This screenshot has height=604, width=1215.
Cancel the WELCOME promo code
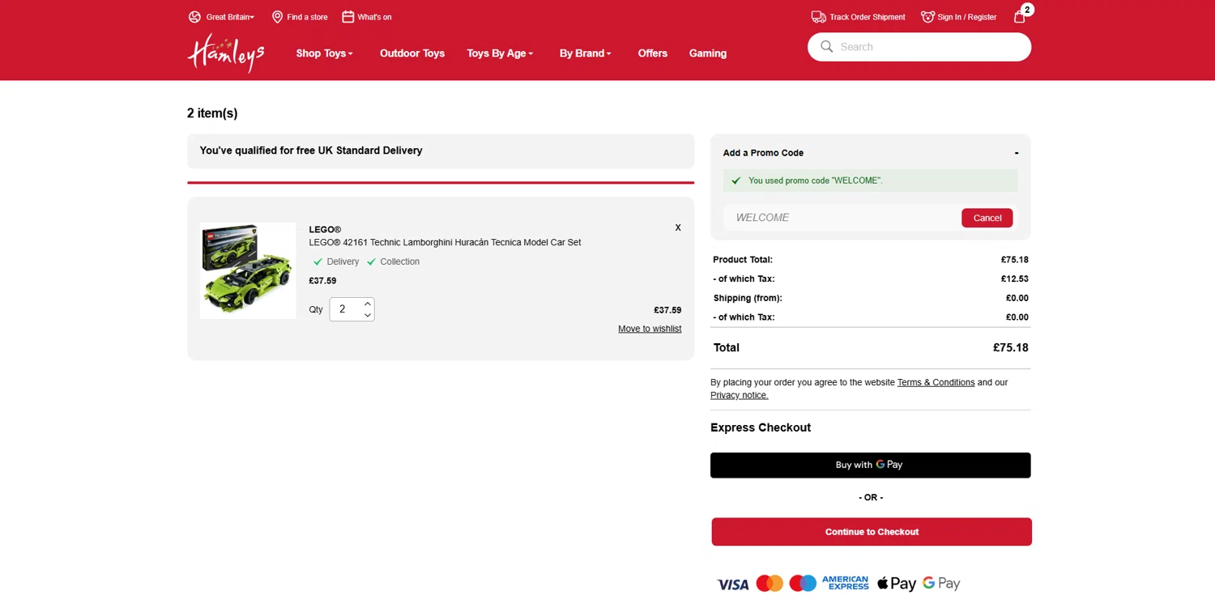[x=987, y=218]
